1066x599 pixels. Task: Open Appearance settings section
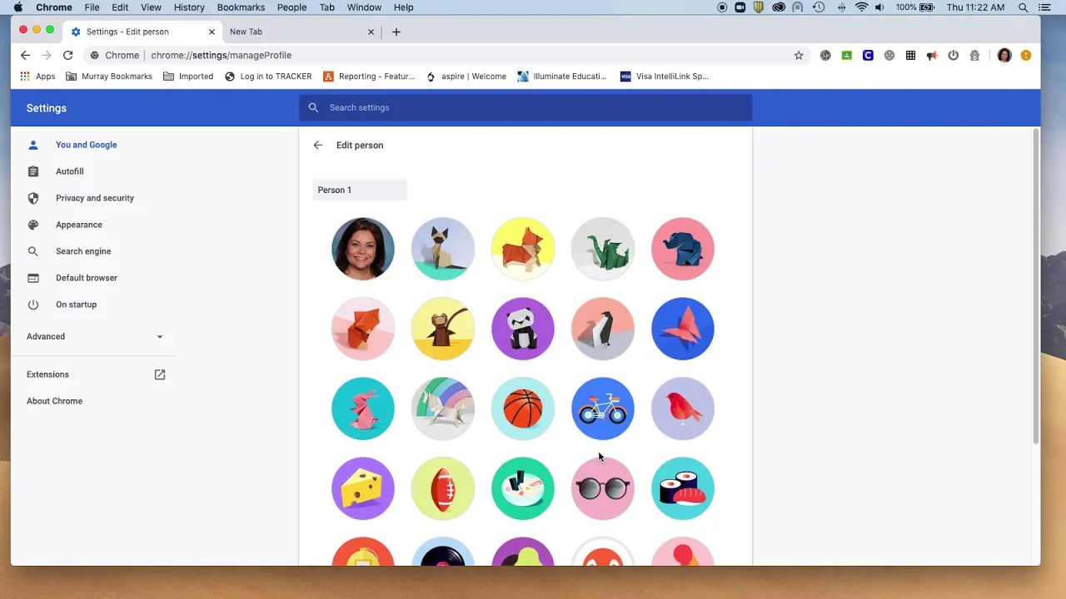click(79, 225)
